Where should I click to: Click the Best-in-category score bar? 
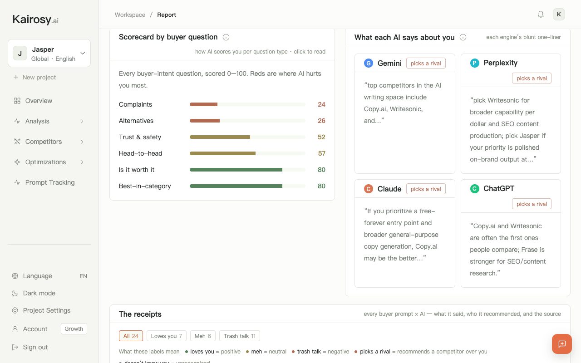pos(247,186)
